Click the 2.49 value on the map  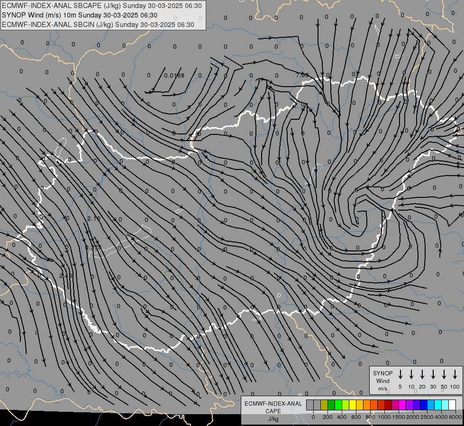point(66,275)
